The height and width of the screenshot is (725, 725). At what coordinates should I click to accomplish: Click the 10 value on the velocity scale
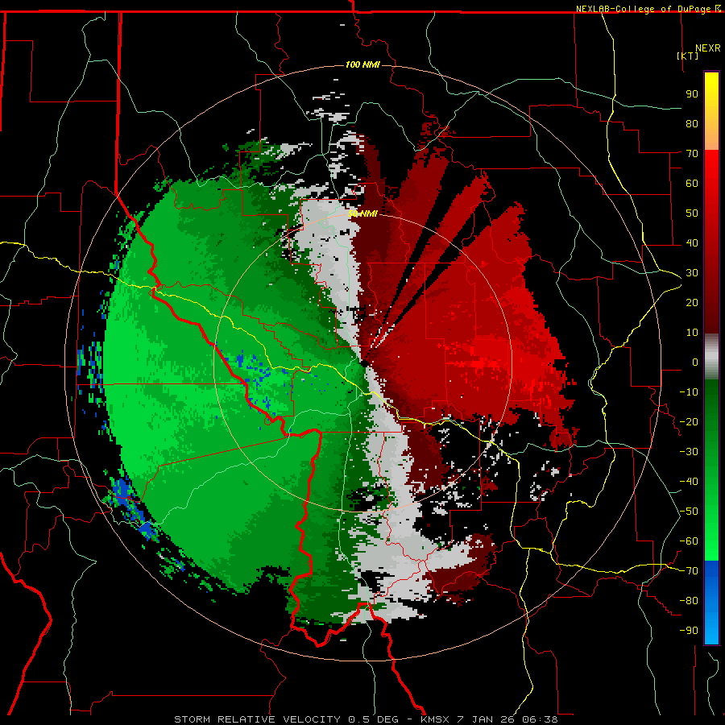coord(692,333)
